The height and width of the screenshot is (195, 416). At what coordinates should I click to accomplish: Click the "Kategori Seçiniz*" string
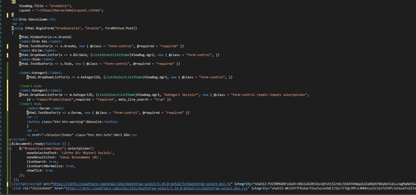click(x=182, y=95)
